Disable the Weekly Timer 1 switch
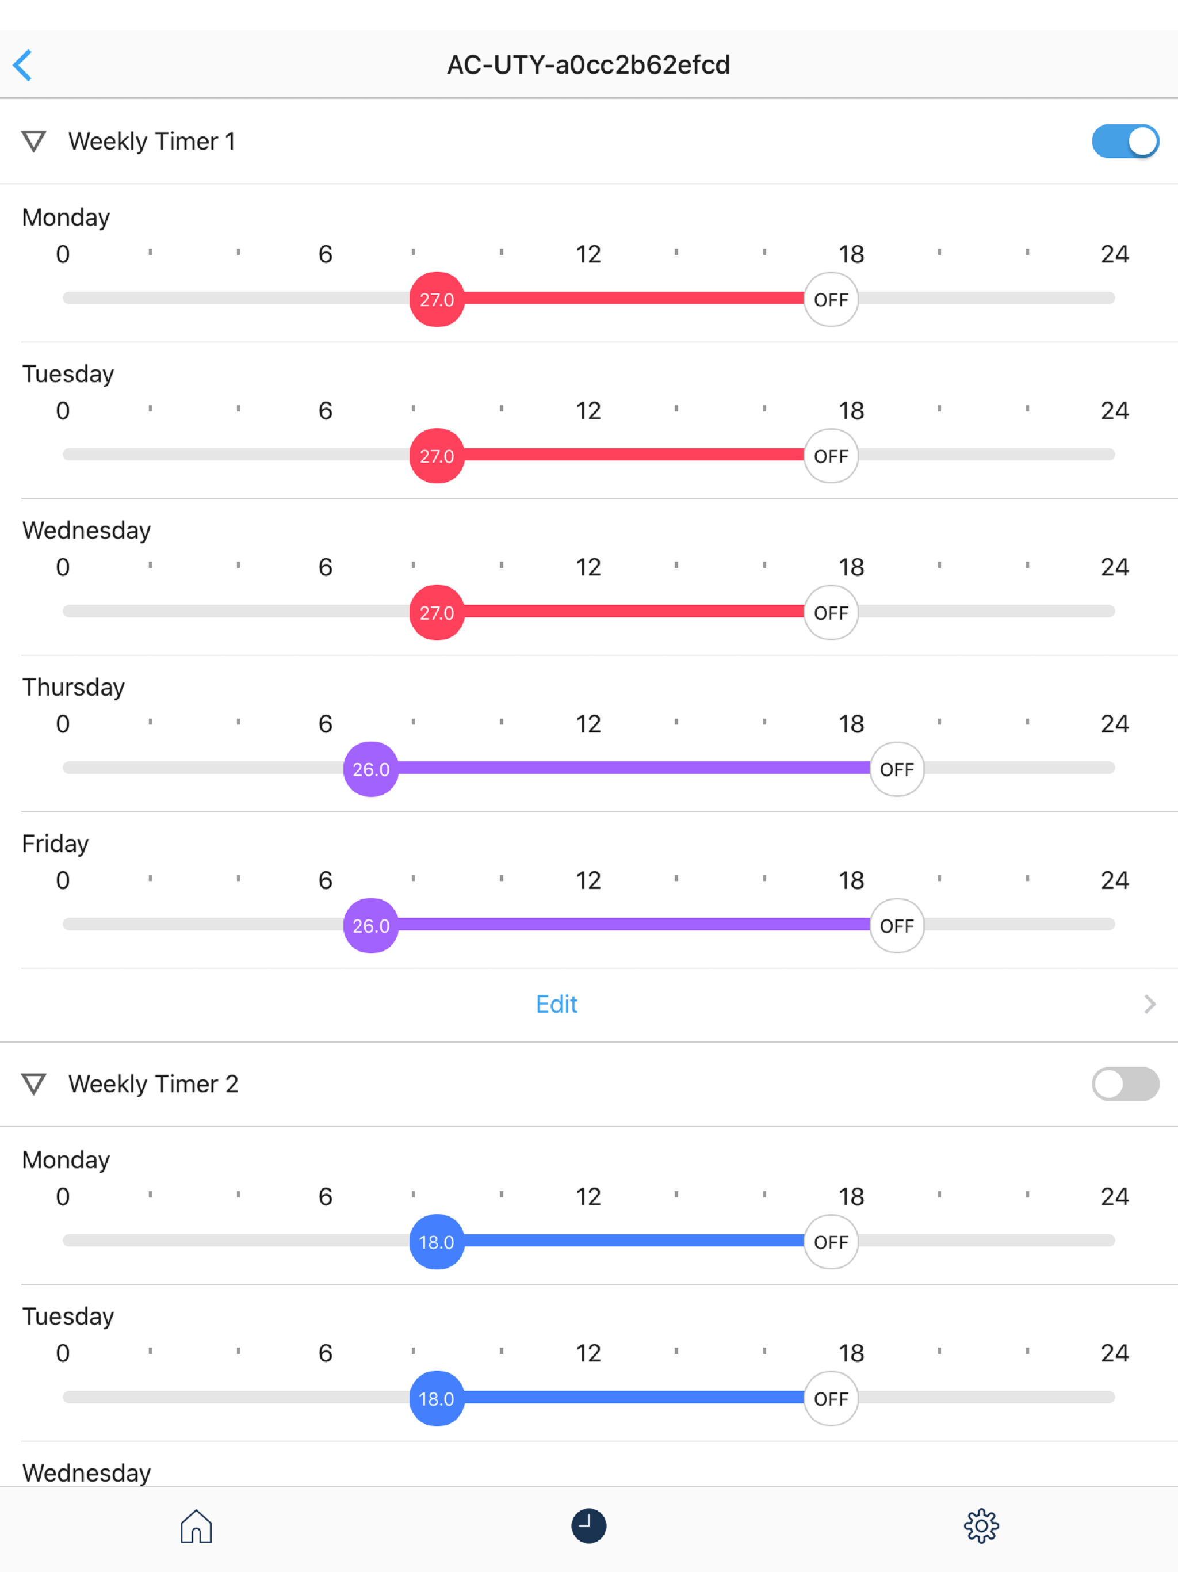1178x1572 pixels. pos(1126,142)
